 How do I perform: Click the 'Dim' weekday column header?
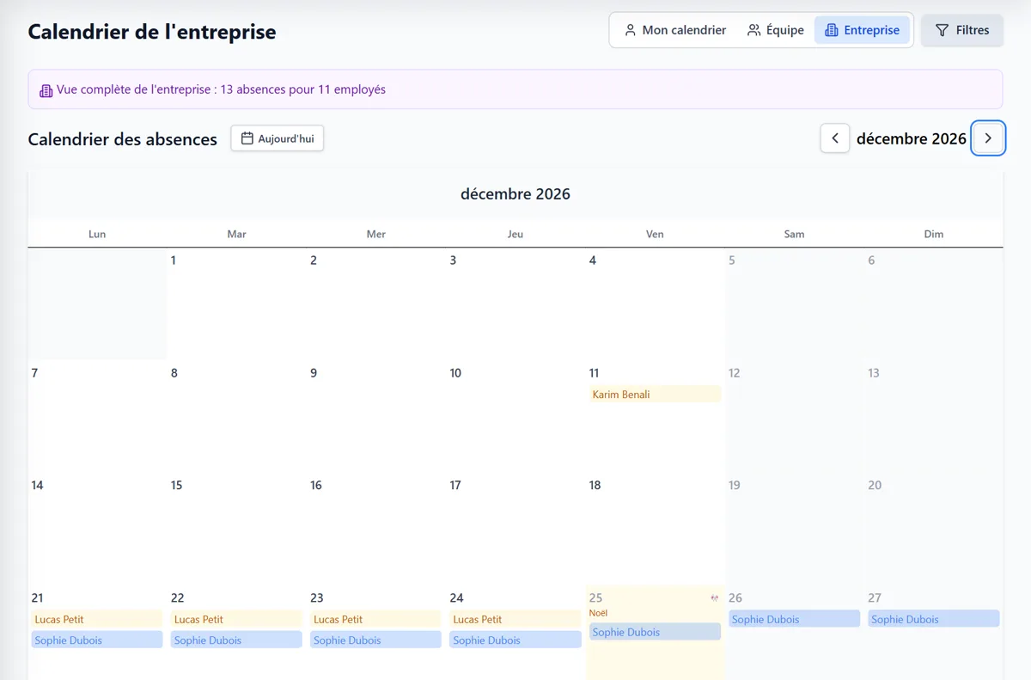click(934, 234)
